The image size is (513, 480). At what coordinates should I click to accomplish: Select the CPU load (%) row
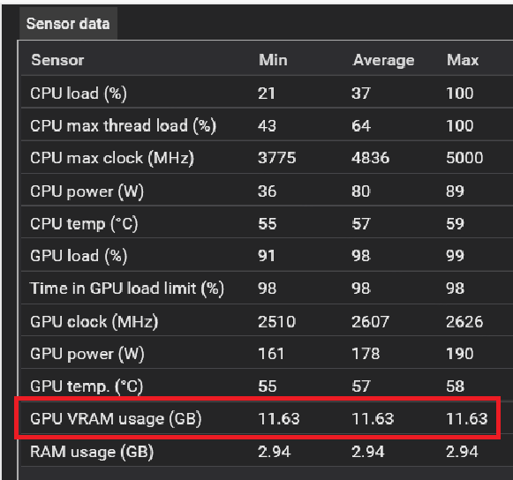click(x=267, y=93)
